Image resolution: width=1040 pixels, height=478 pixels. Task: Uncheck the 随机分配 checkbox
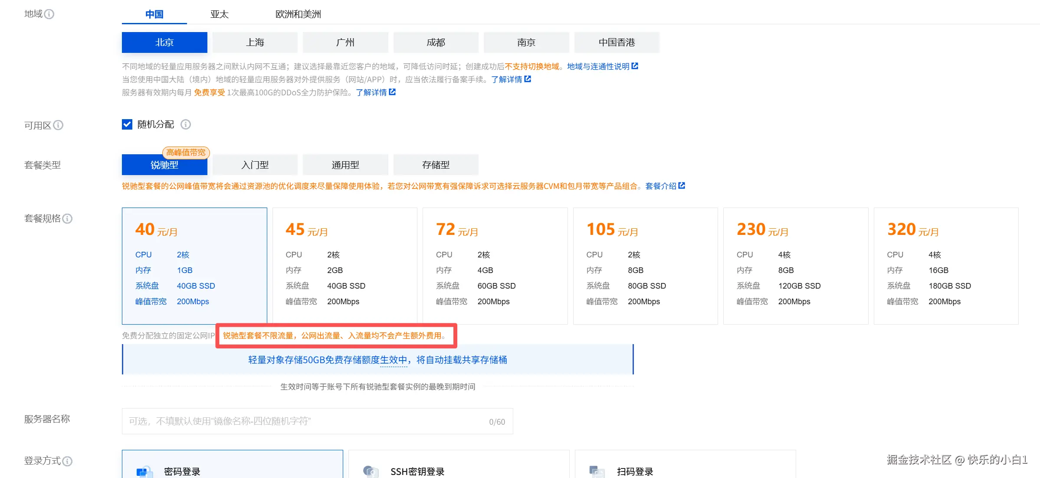[127, 124]
